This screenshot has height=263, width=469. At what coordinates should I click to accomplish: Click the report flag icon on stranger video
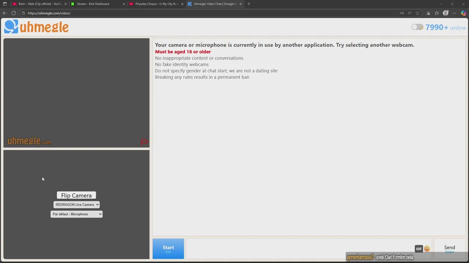click(144, 142)
